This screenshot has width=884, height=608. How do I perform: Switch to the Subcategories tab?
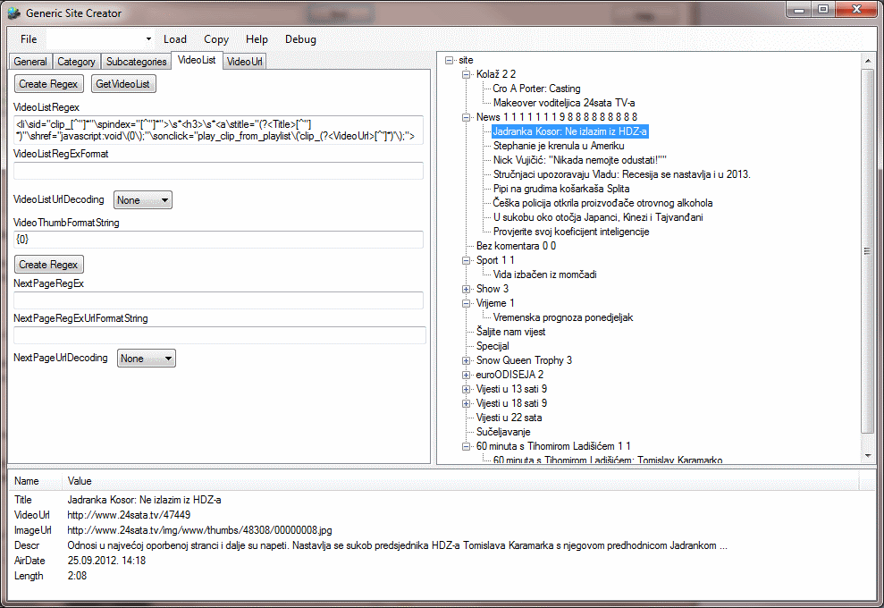tap(136, 62)
